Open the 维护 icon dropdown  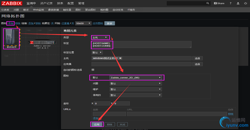click(136, 89)
